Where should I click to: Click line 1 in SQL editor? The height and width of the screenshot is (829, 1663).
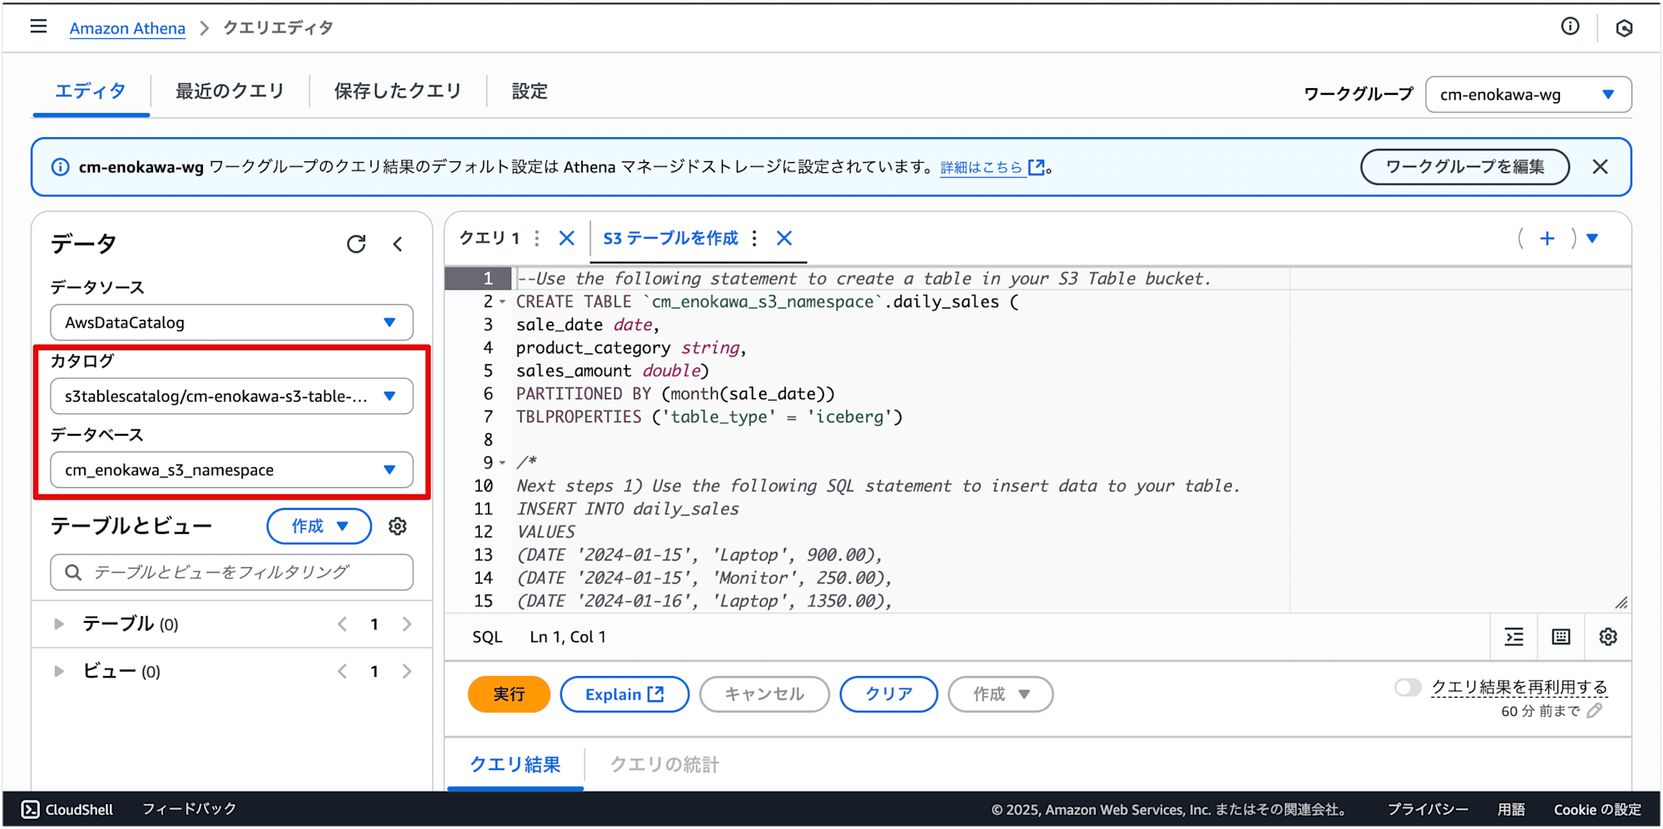(x=865, y=279)
